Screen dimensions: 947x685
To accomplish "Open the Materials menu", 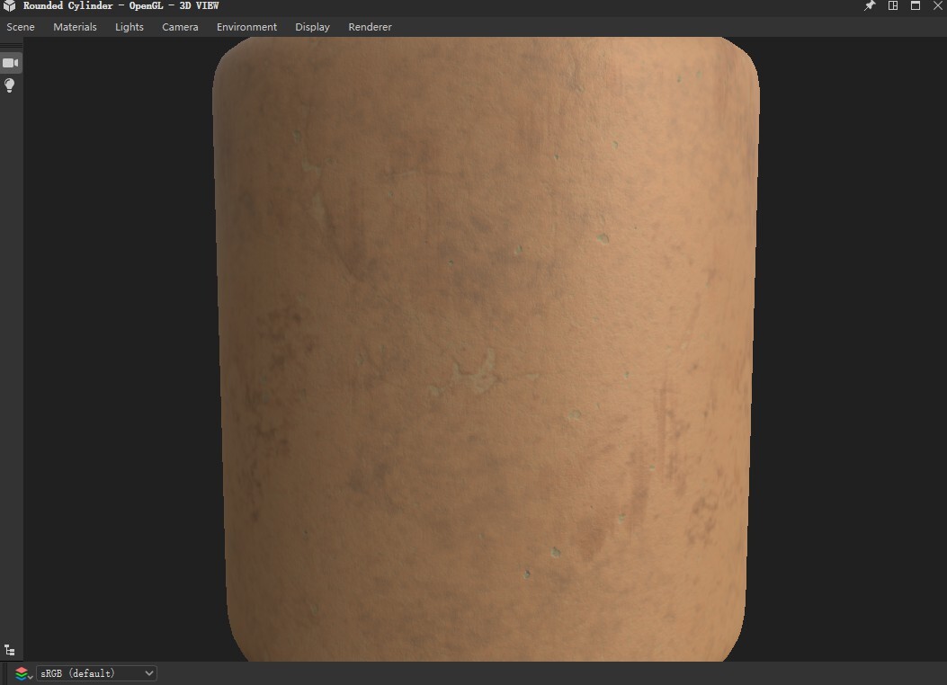I will point(75,27).
